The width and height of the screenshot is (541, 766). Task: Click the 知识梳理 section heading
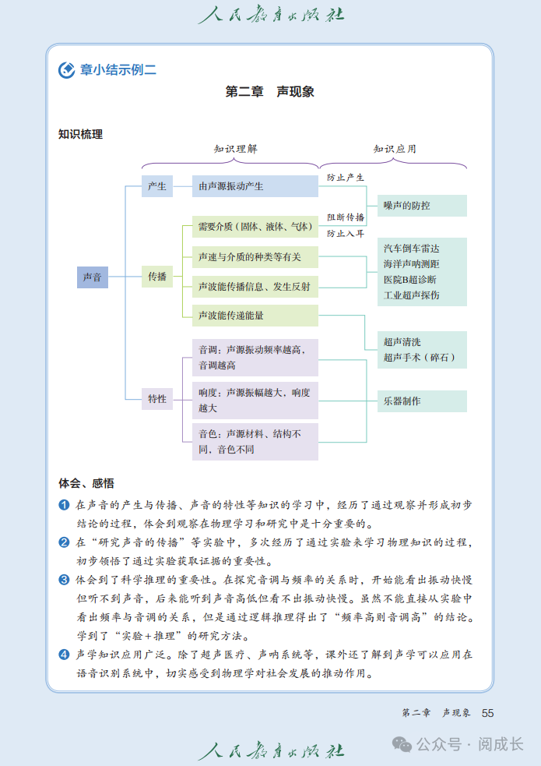(x=80, y=134)
